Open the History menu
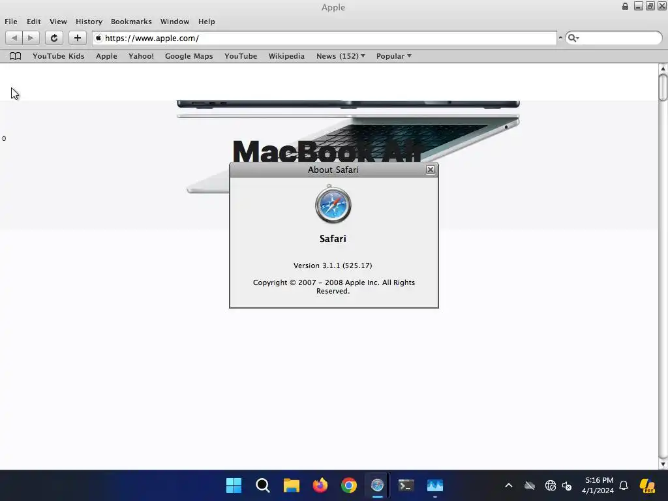 point(89,22)
